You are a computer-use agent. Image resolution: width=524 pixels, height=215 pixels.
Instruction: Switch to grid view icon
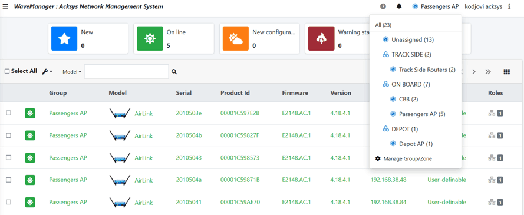[x=507, y=72]
